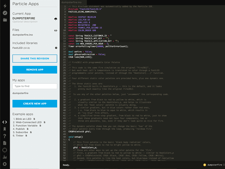Open the Help question mark icon

click(4, 136)
